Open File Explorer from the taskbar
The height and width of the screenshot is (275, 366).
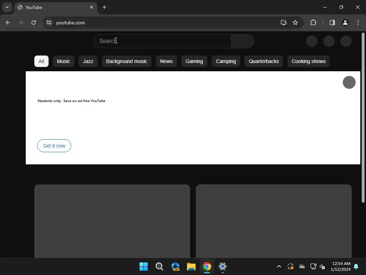(x=191, y=266)
